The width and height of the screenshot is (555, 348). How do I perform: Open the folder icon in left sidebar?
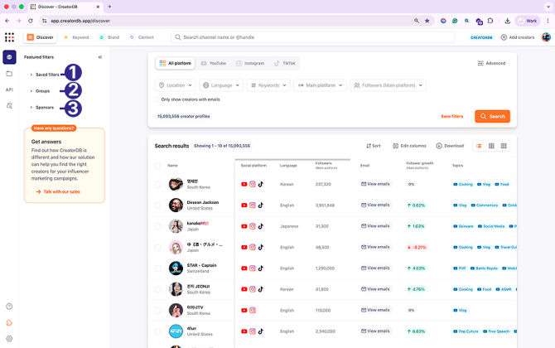9,74
